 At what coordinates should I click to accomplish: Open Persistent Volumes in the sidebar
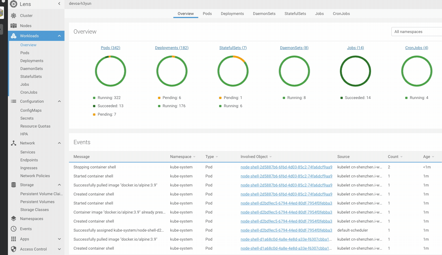click(37, 202)
